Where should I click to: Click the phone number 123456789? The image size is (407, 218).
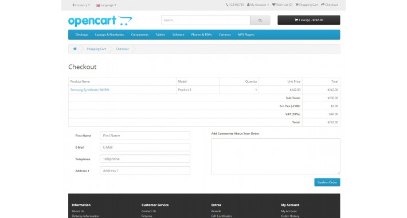click(x=234, y=5)
